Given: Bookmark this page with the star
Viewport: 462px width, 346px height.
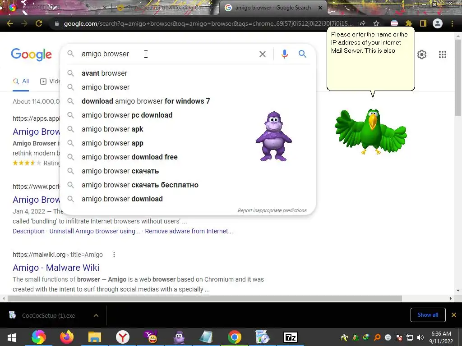Looking at the screenshot, I should [376, 23].
